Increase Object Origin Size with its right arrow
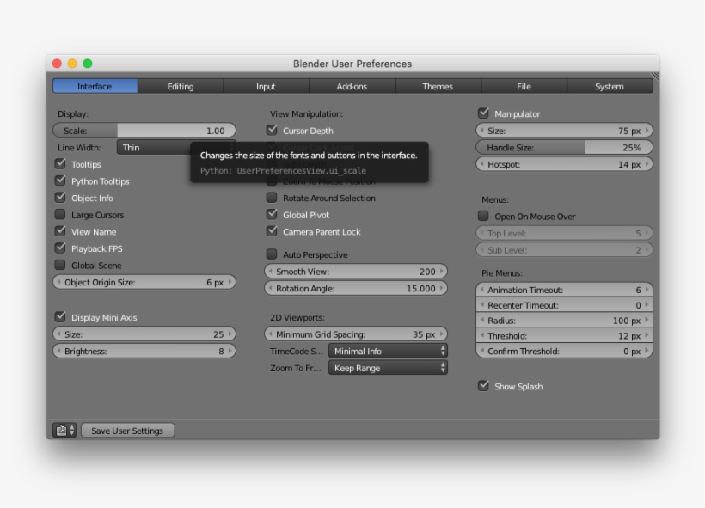This screenshot has height=508, width=705. click(x=230, y=282)
